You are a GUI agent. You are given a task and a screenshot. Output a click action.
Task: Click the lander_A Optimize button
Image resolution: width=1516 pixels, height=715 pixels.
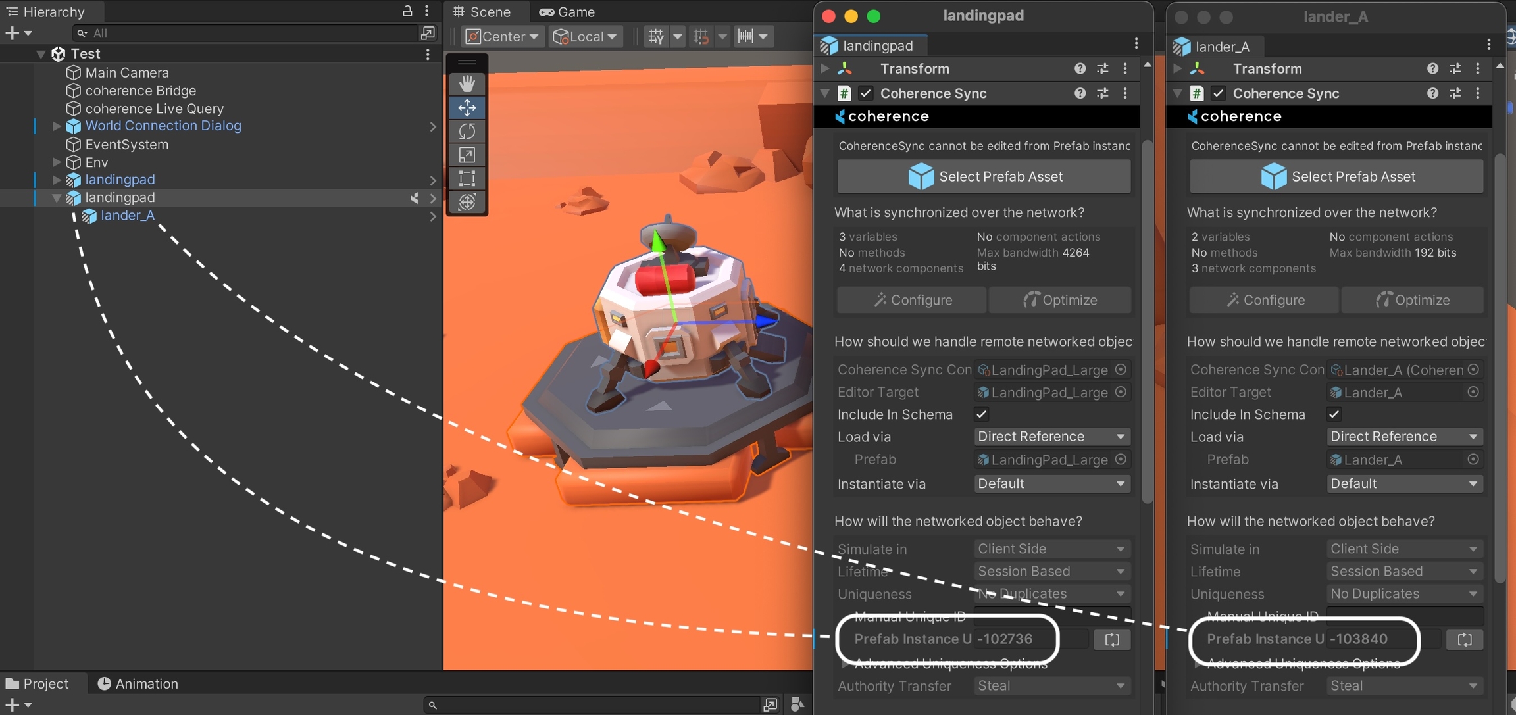(1412, 300)
